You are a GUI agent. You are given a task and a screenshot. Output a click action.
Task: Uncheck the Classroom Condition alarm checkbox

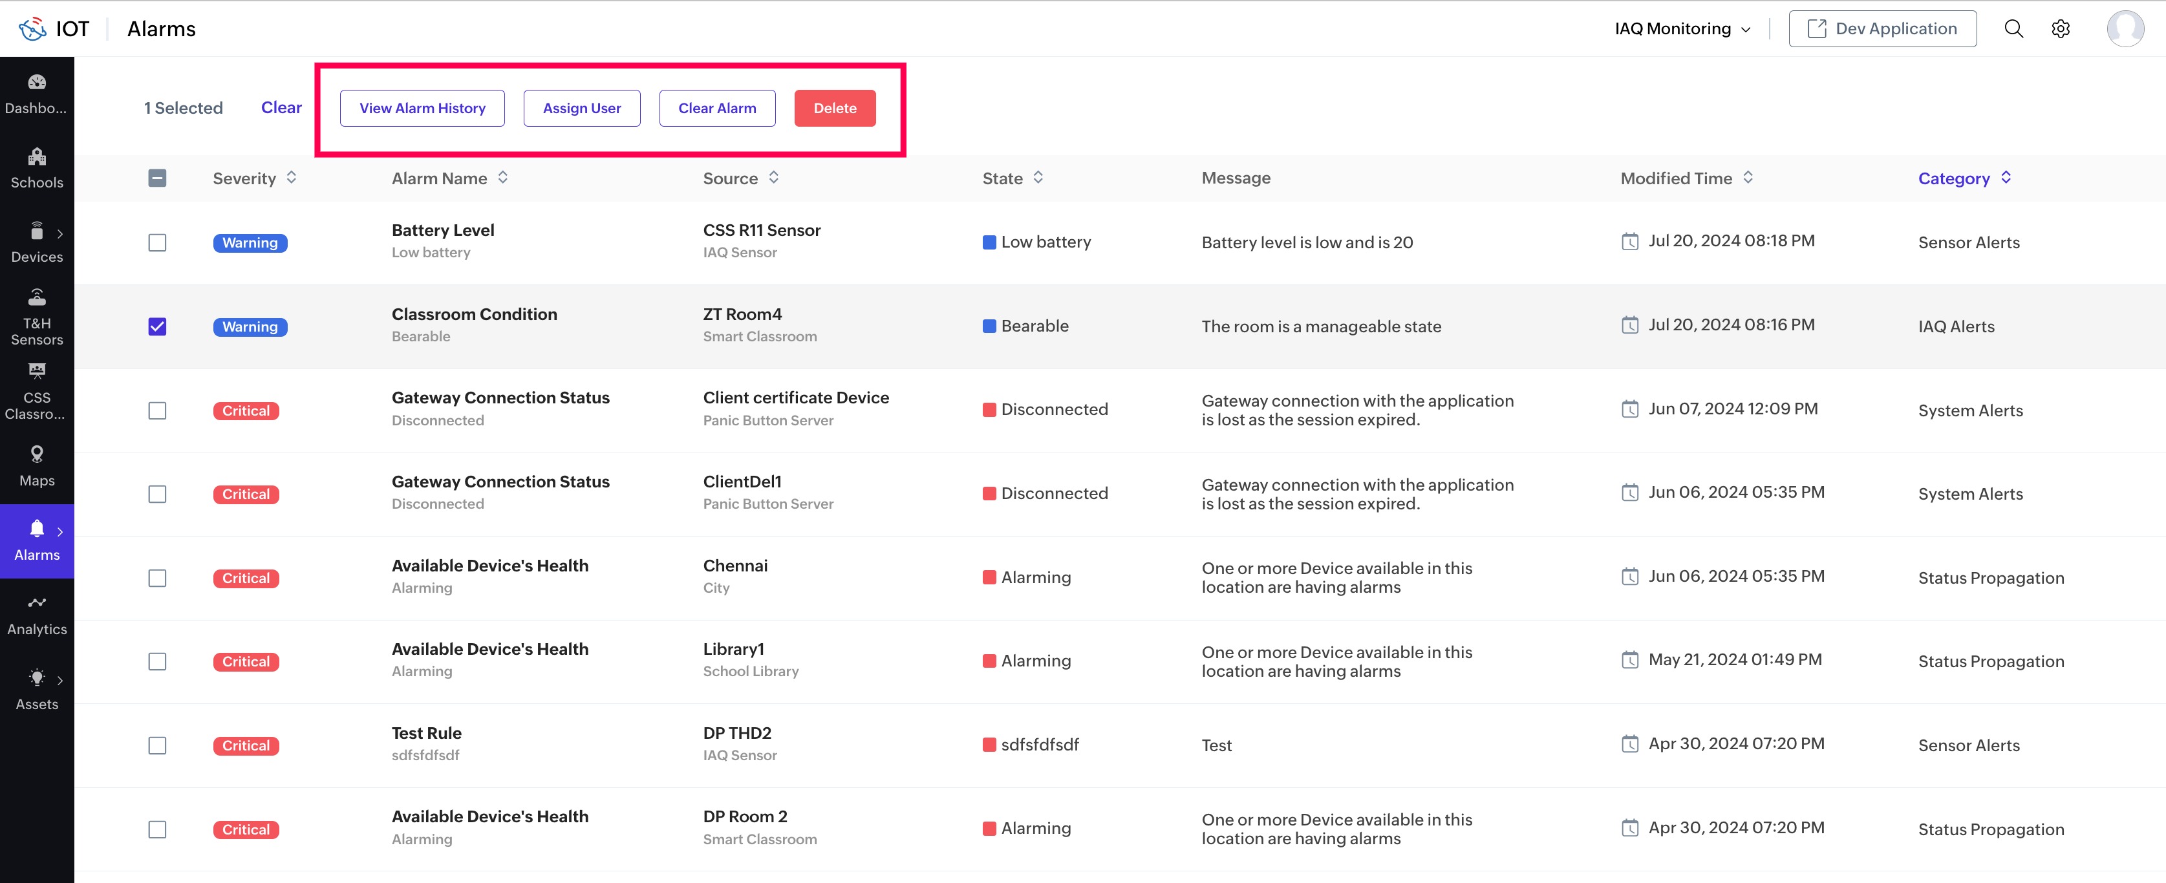pyautogui.click(x=157, y=326)
